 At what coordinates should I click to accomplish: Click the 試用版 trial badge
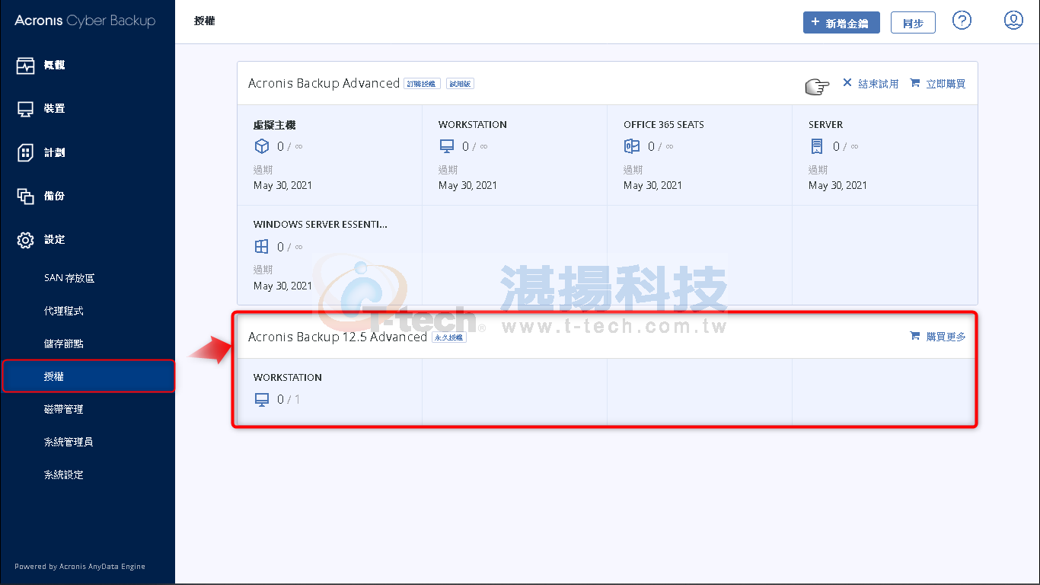pyautogui.click(x=460, y=84)
